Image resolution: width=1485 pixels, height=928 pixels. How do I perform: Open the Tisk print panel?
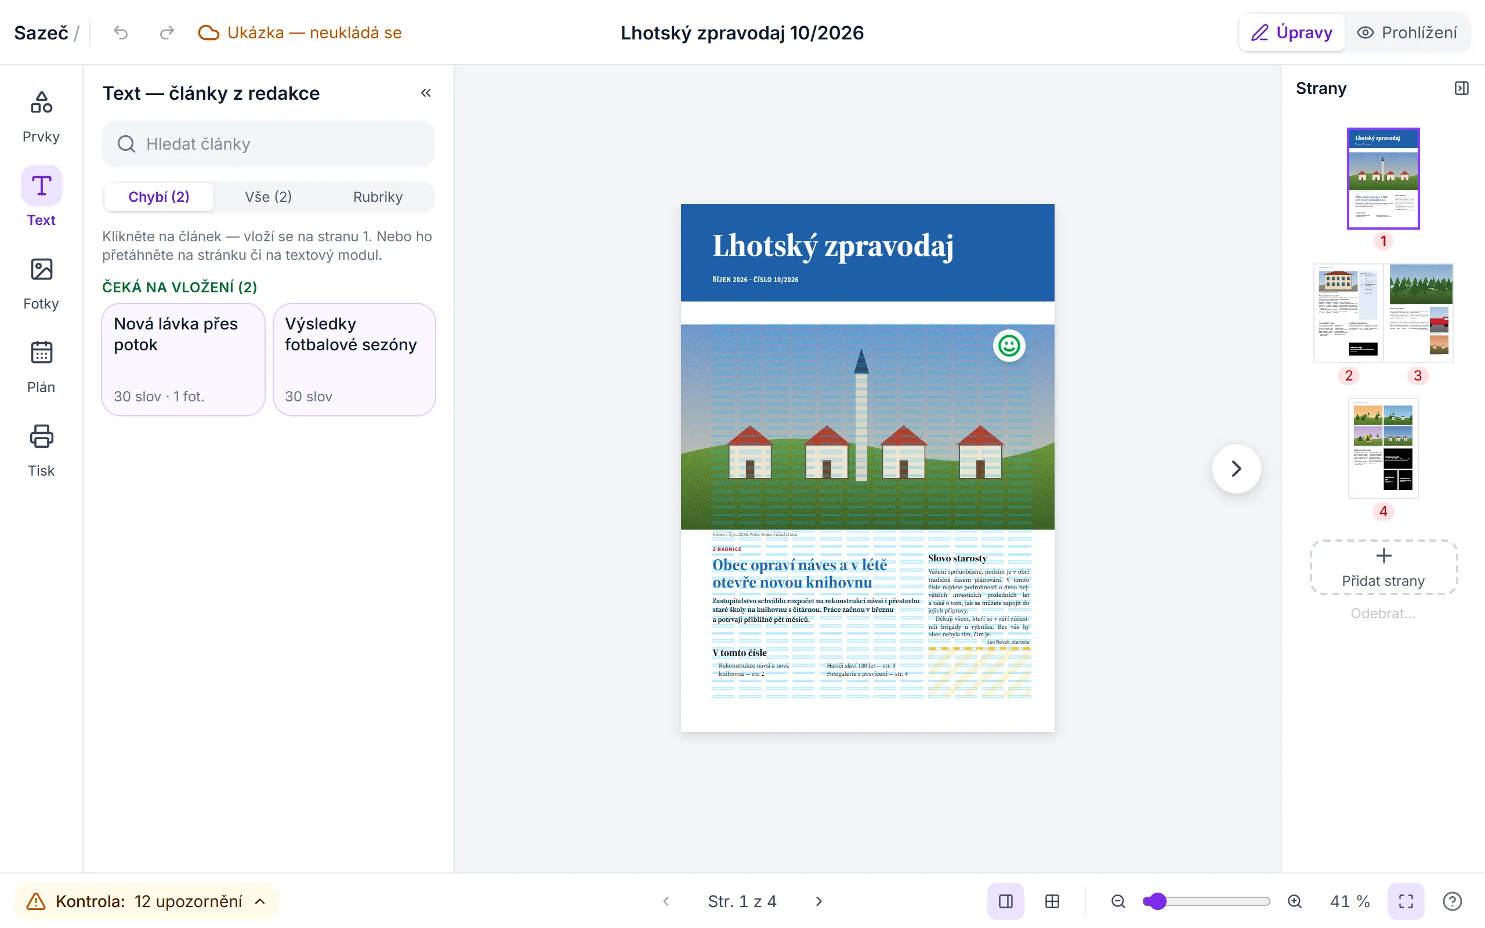[x=41, y=451]
